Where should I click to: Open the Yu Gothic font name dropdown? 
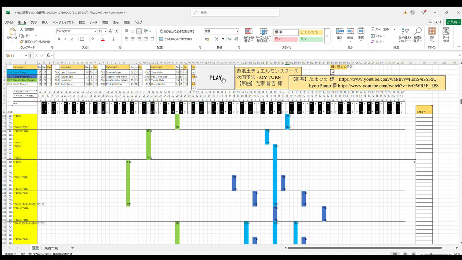tap(95, 31)
